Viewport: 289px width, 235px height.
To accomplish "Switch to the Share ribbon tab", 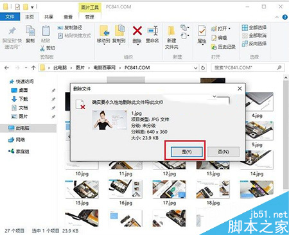I will click(x=49, y=17).
